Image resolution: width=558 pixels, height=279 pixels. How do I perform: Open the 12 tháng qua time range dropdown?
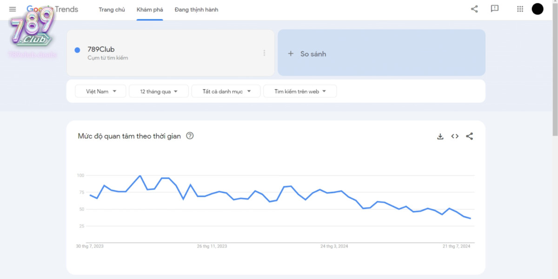[x=159, y=91]
